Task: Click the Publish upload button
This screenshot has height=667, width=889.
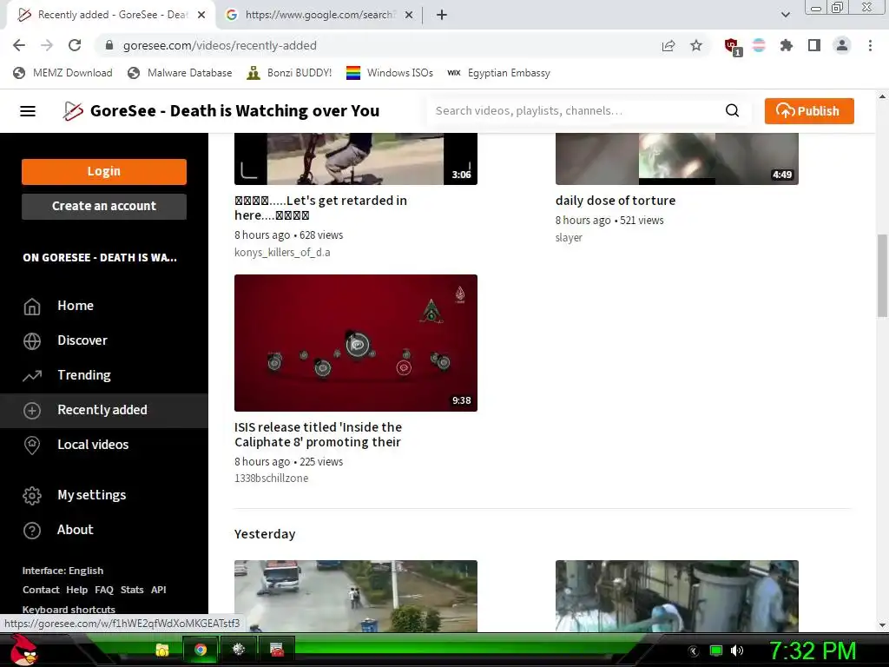Action: pyautogui.click(x=809, y=111)
